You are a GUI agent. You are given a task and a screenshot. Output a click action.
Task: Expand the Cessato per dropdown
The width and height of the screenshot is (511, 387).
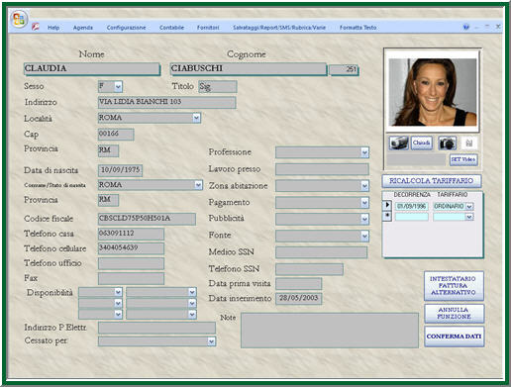[x=212, y=341]
